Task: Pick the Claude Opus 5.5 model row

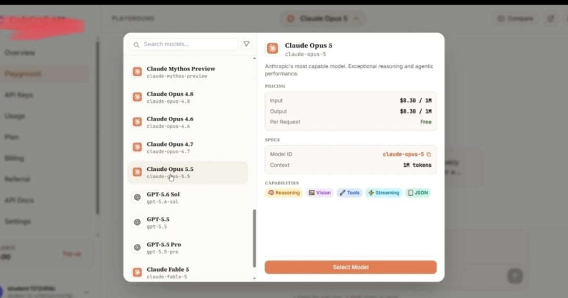Action: pos(188,172)
